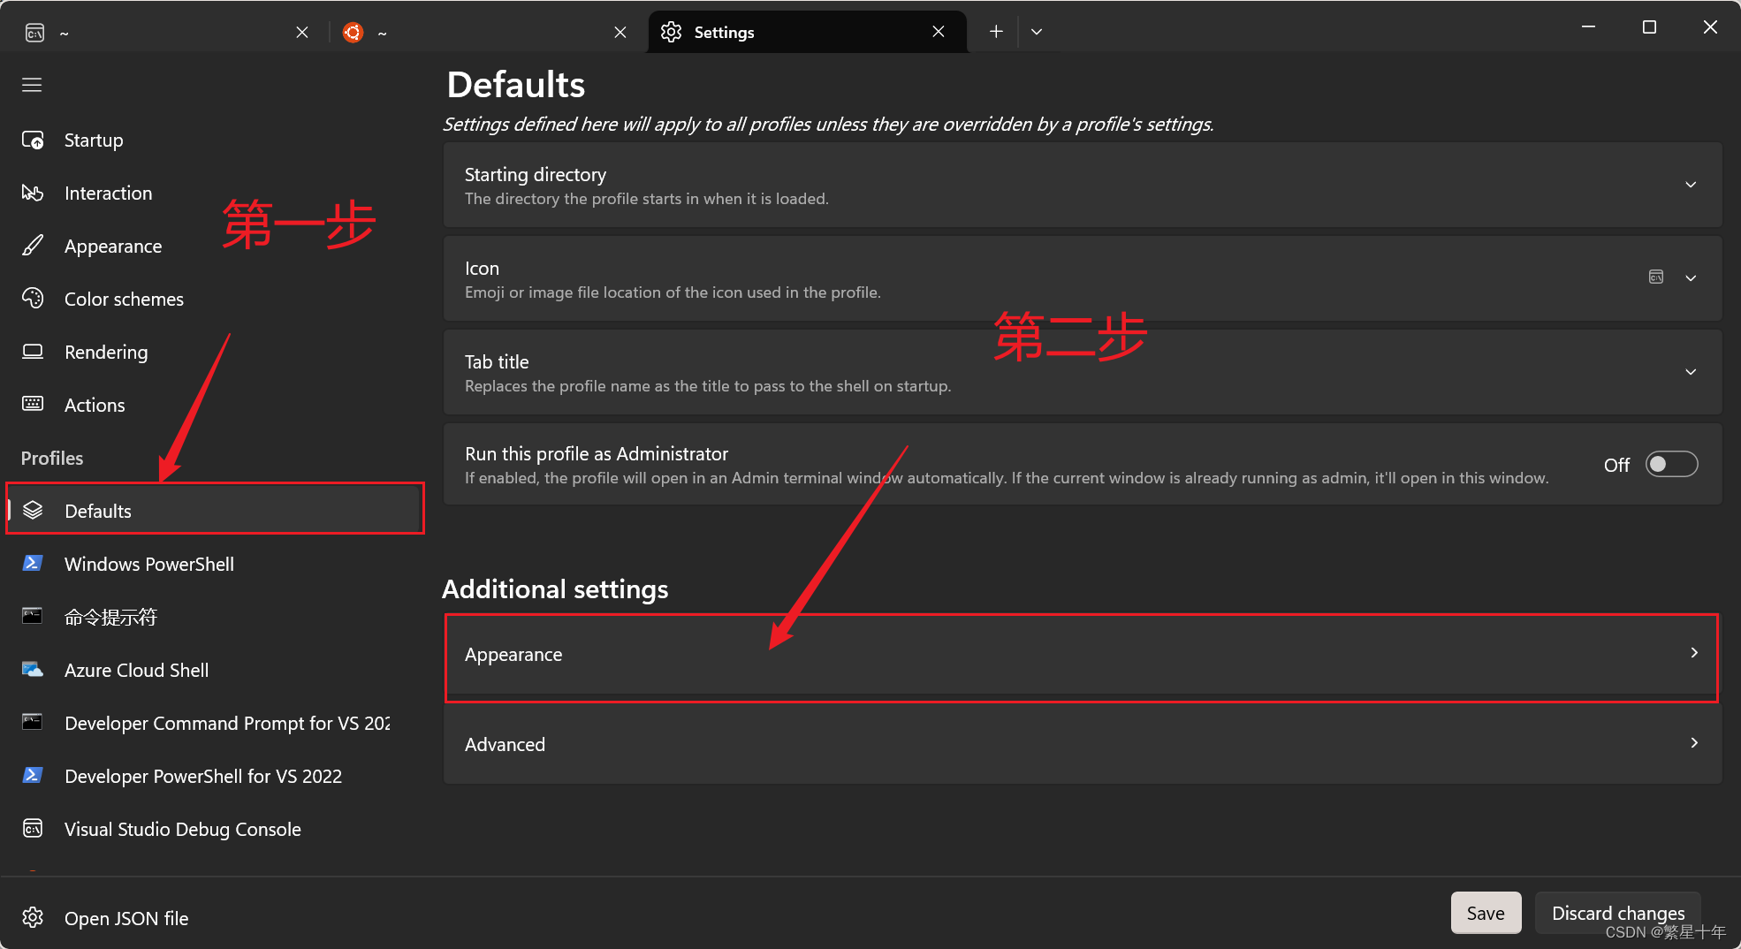The width and height of the screenshot is (1741, 949).
Task: Click the Interaction cursor icon
Action: pyautogui.click(x=33, y=193)
